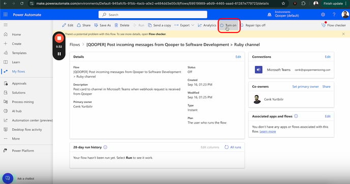The height and width of the screenshot is (184, 350).
Task: Open the app launcher waffle icon
Action: 6,15
